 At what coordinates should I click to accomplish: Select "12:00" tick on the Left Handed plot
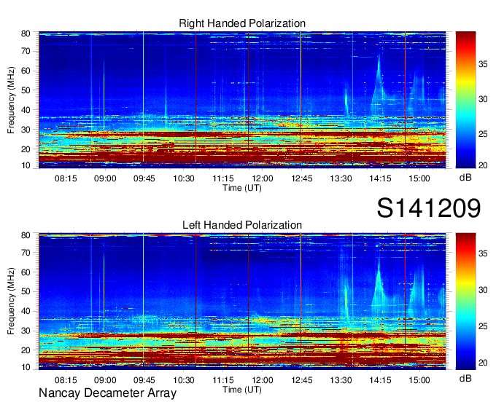pos(263,380)
